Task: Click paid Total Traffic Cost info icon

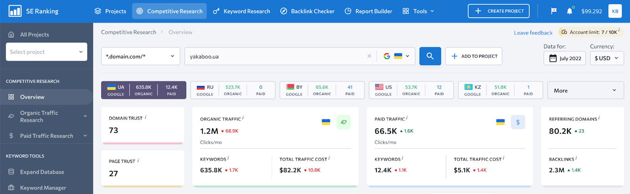Action: [x=504, y=158]
